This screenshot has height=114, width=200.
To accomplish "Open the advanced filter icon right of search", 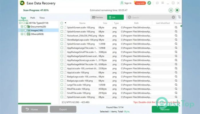I will [x=179, y=17].
